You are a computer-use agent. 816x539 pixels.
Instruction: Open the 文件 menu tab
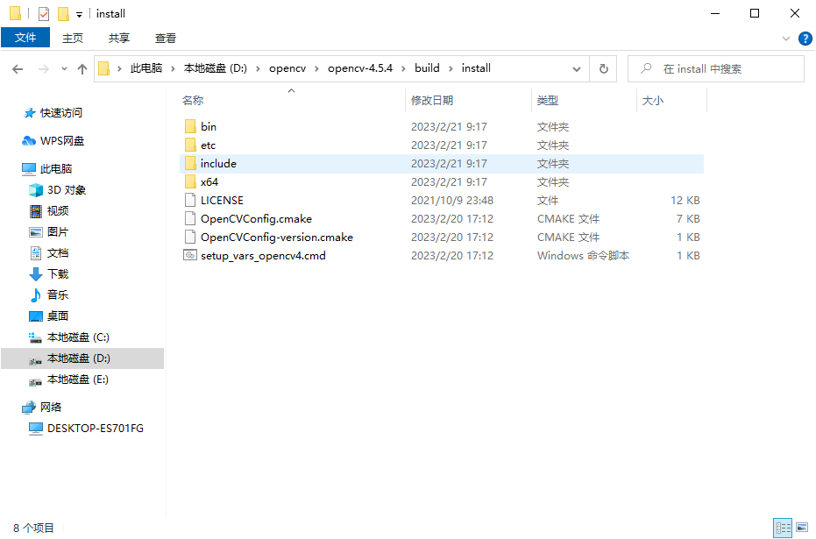(25, 38)
